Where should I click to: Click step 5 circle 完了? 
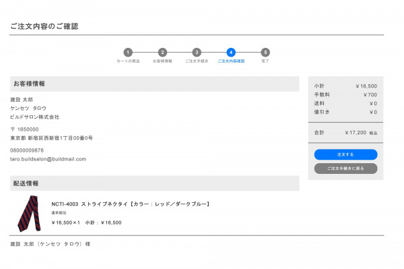[265, 53]
